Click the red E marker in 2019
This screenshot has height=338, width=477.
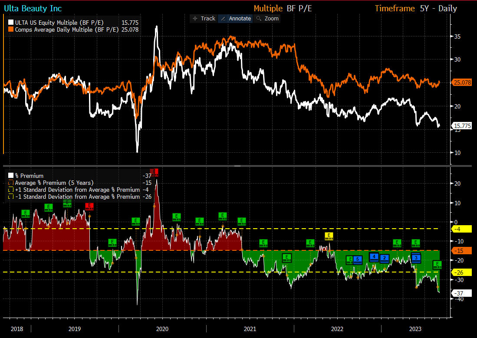89,206
